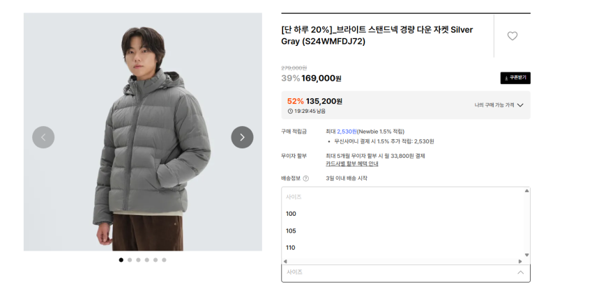The height and width of the screenshot is (284, 592).
Task: Jump to the second image using the carousel dot
Action: (x=130, y=260)
